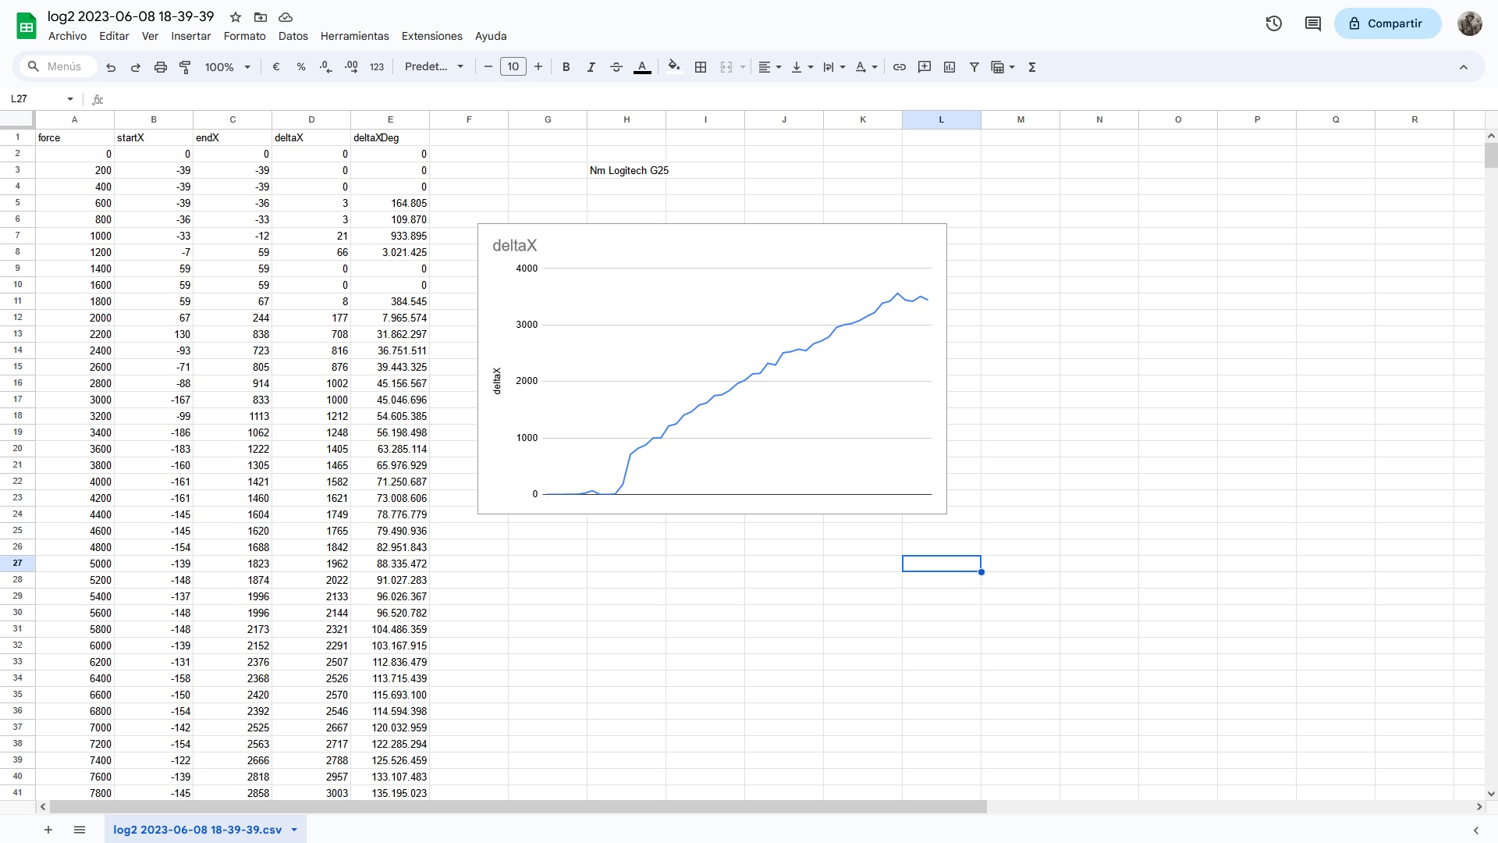Click the paint format icon
Image resolution: width=1498 pixels, height=843 pixels.
[x=186, y=67]
